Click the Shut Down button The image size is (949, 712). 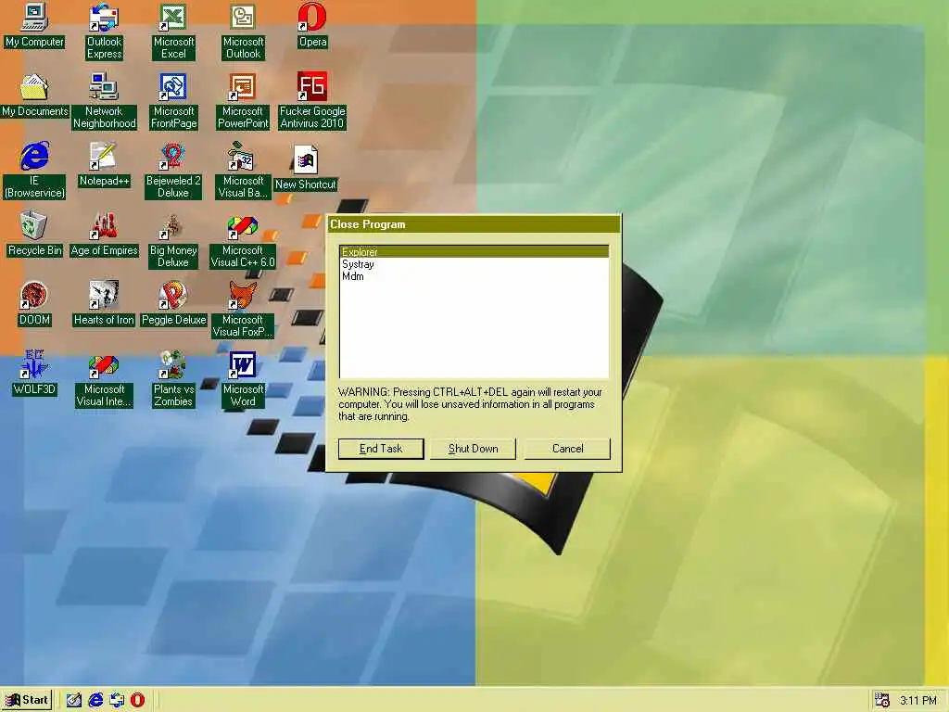click(x=473, y=449)
